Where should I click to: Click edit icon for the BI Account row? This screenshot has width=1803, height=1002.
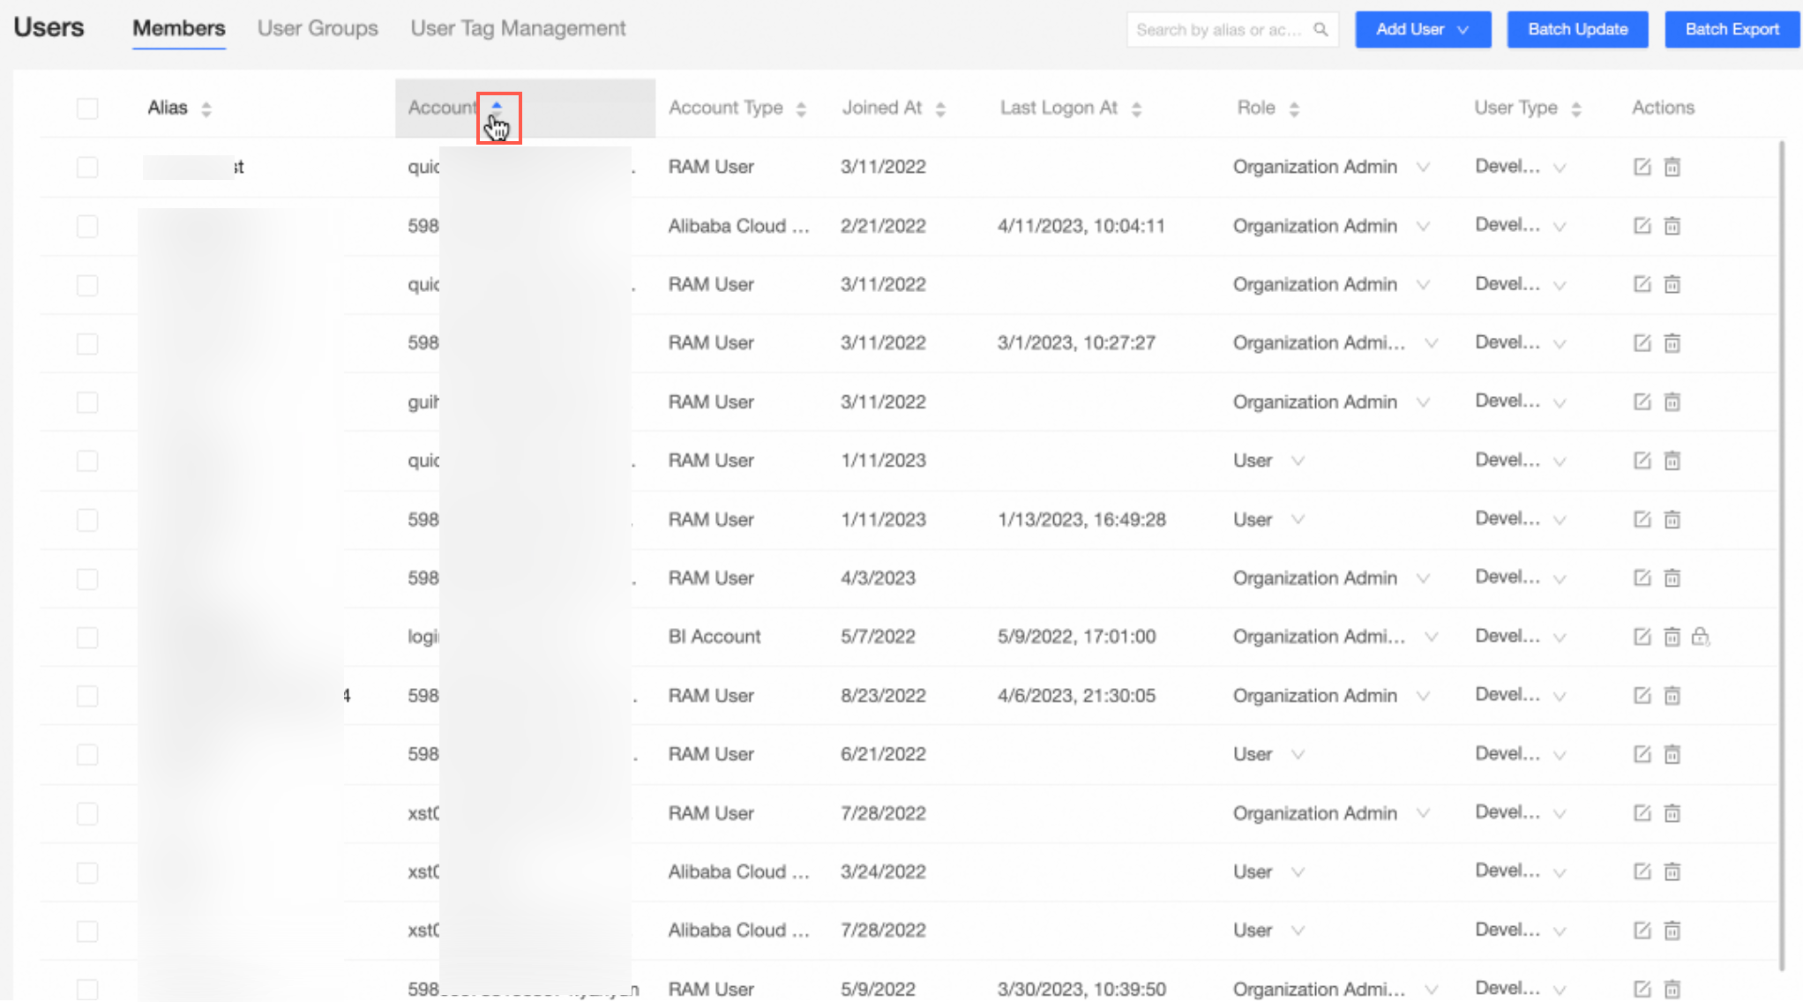click(1642, 637)
